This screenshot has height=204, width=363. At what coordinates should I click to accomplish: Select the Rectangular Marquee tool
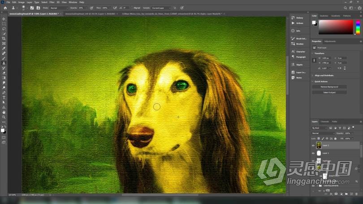pyautogui.click(x=4, y=24)
